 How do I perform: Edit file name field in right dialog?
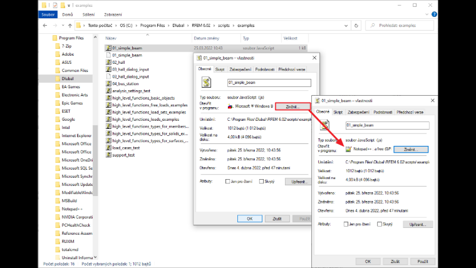(387, 125)
